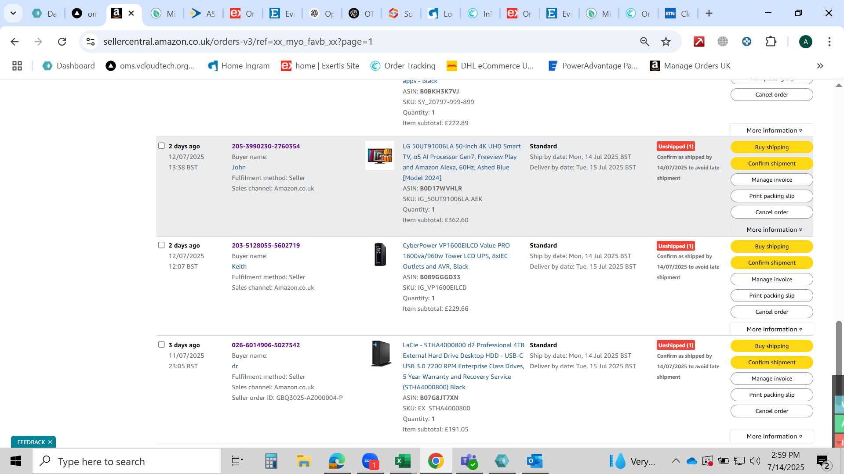844x474 pixels.
Task: Click the Windows search box
Action: tap(127, 461)
